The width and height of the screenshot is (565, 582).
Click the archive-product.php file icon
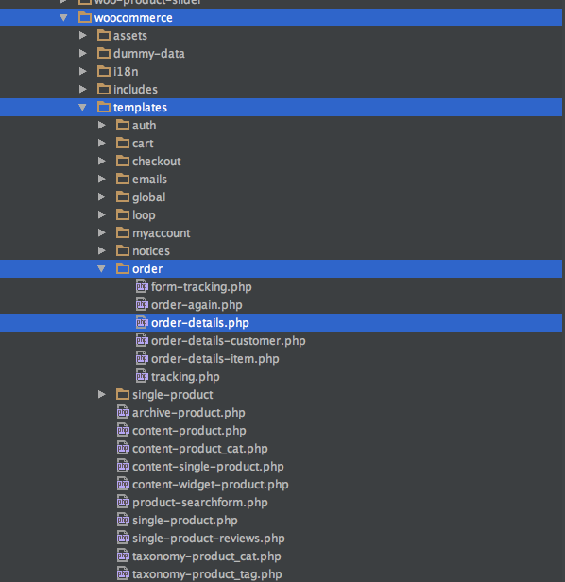[x=123, y=412]
